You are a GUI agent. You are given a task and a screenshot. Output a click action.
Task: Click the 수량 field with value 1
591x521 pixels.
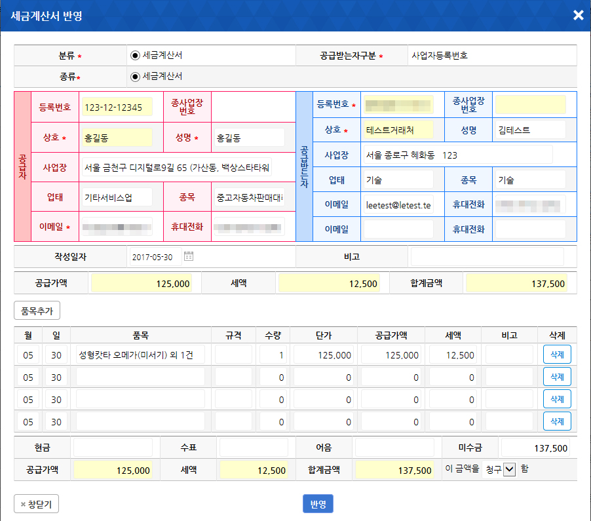click(x=273, y=355)
